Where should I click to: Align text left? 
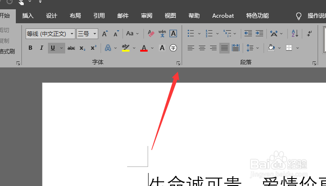[x=190, y=48]
